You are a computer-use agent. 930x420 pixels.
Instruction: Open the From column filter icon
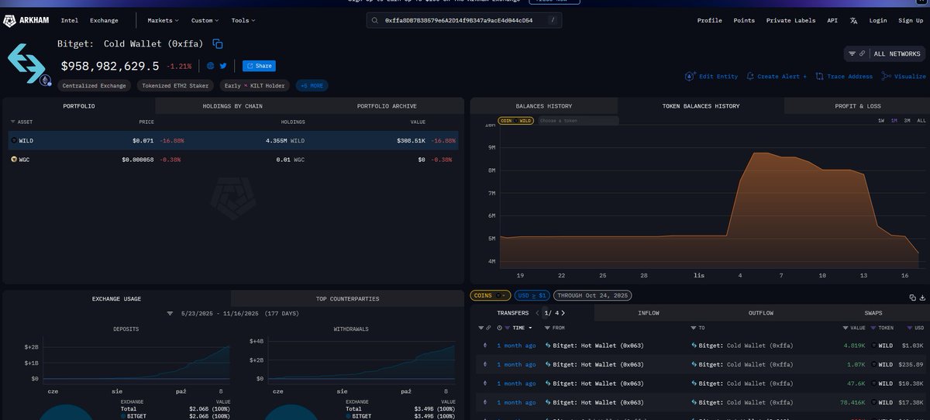point(548,329)
